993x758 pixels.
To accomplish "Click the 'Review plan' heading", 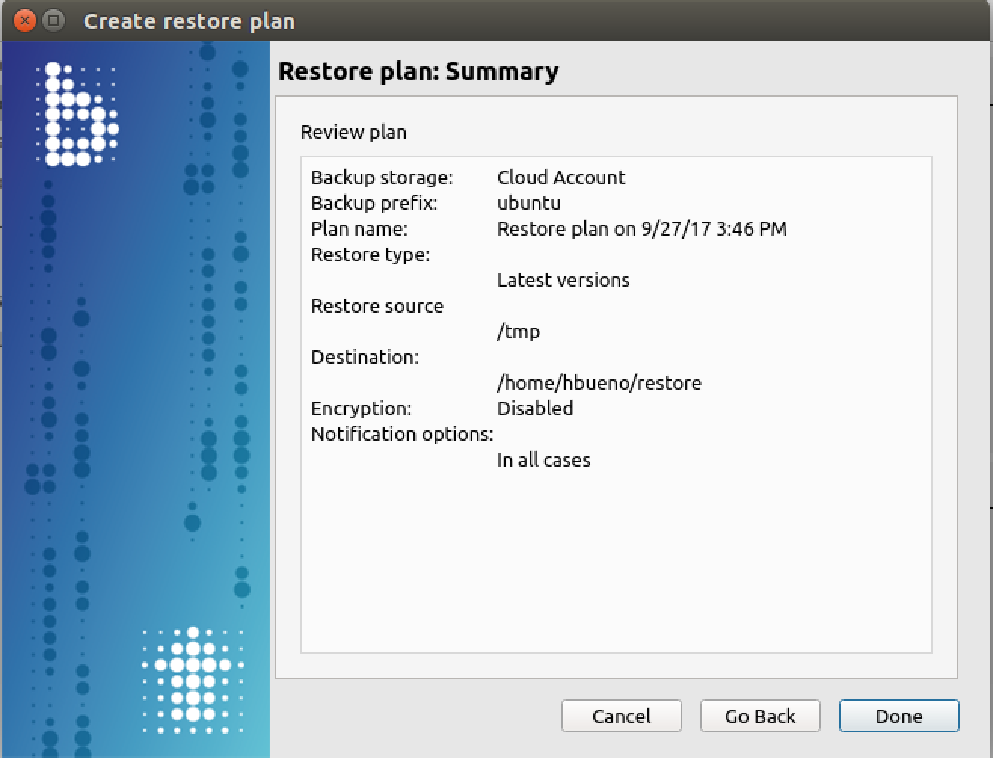I will click(353, 132).
